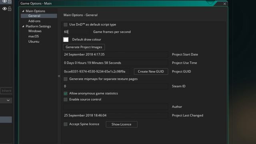Click the Project Last Changed field
The width and height of the screenshot is (256, 144).
coord(115,116)
